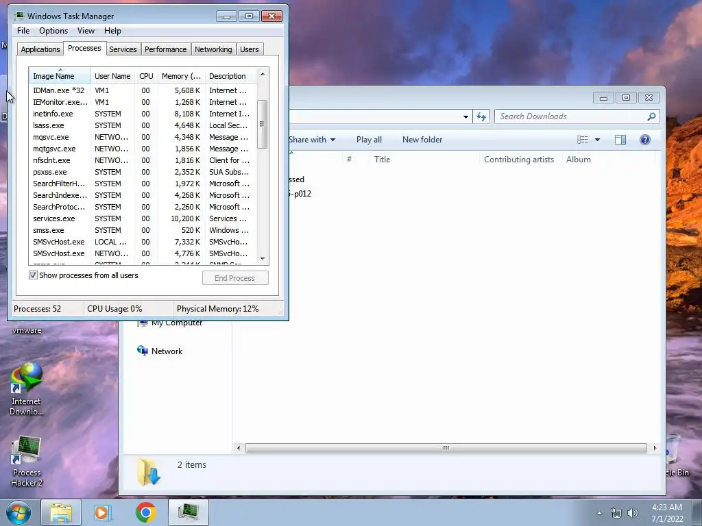This screenshot has width=702, height=526.
Task: Select the services.exe process row
Action: pos(143,218)
